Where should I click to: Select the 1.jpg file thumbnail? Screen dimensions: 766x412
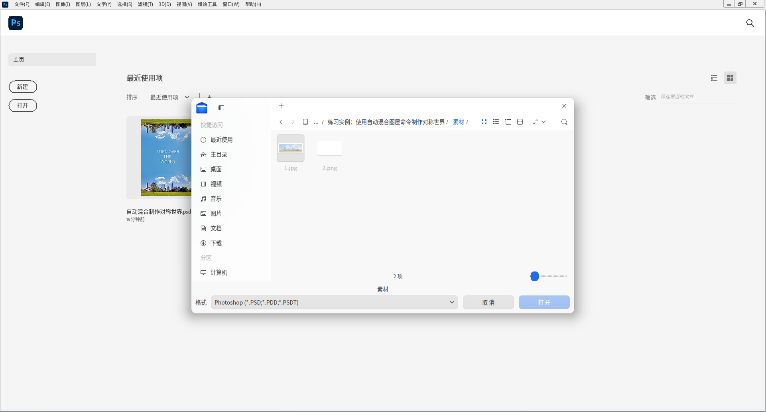[291, 148]
